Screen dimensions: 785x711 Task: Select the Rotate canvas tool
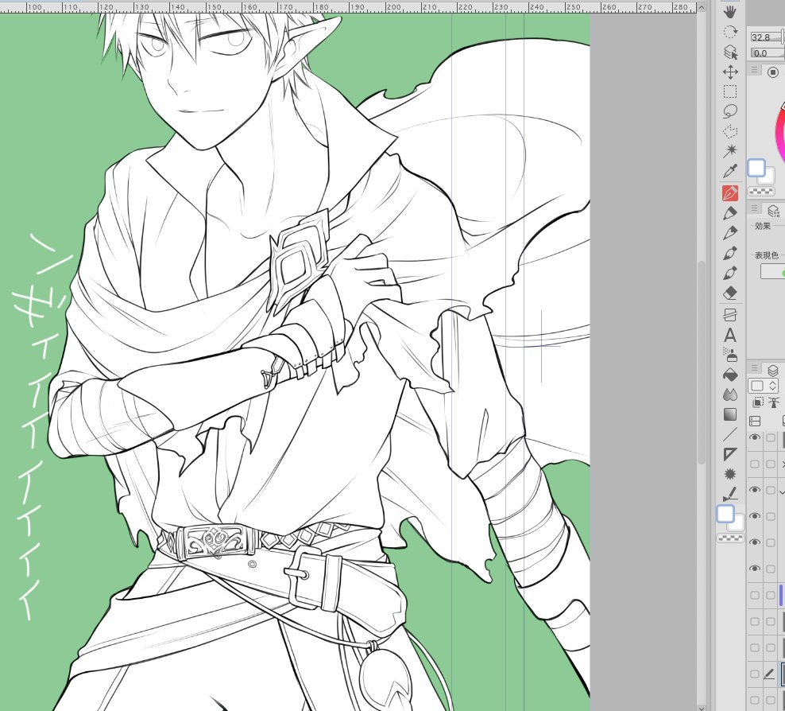pyautogui.click(x=730, y=32)
